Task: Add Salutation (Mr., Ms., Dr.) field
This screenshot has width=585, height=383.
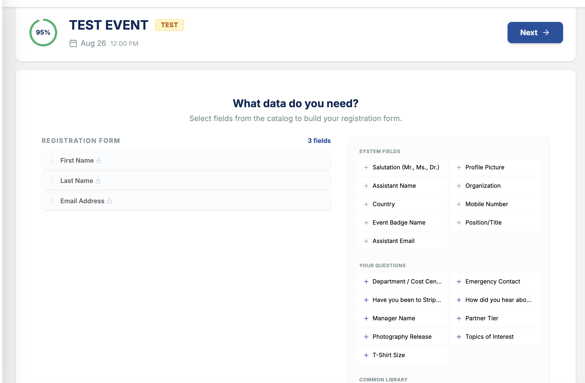Action: point(402,167)
